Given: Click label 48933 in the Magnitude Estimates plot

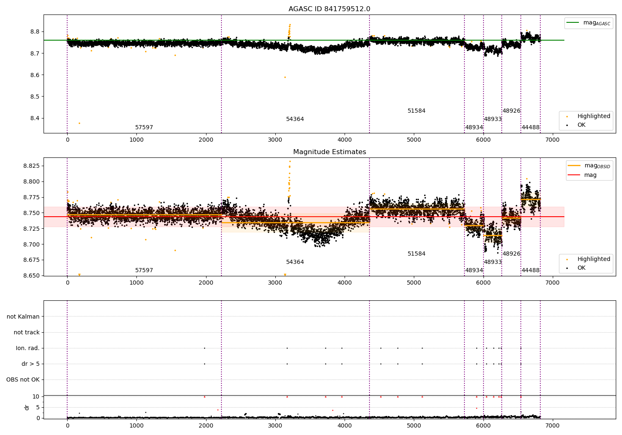Looking at the screenshot, I should tap(493, 262).
